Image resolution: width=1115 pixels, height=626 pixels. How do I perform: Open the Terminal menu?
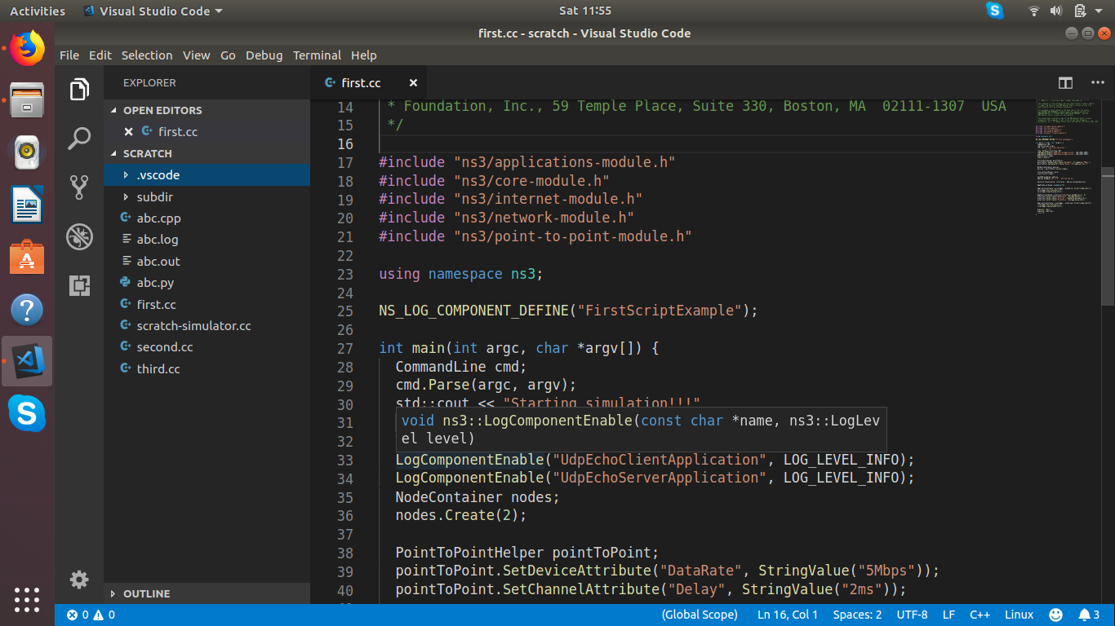click(317, 55)
